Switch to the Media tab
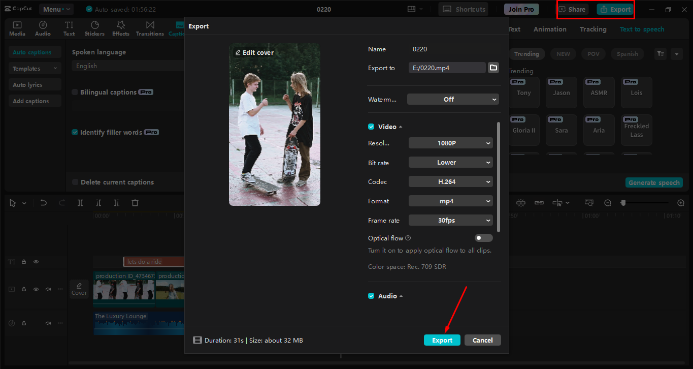Image resolution: width=693 pixels, height=369 pixels. coord(17,28)
